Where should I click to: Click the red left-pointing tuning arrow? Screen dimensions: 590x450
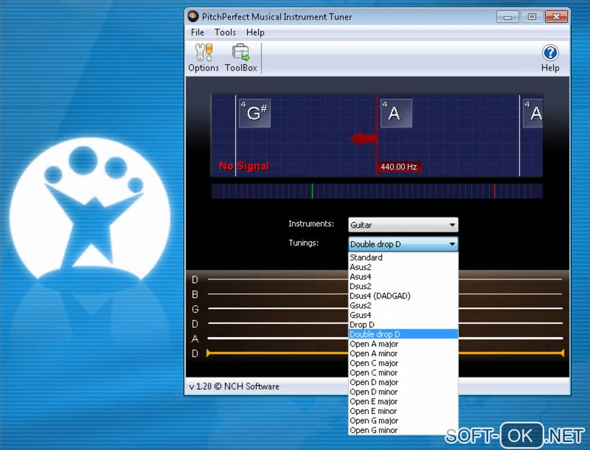[x=363, y=138]
